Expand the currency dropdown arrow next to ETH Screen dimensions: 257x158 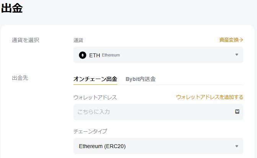(237, 55)
